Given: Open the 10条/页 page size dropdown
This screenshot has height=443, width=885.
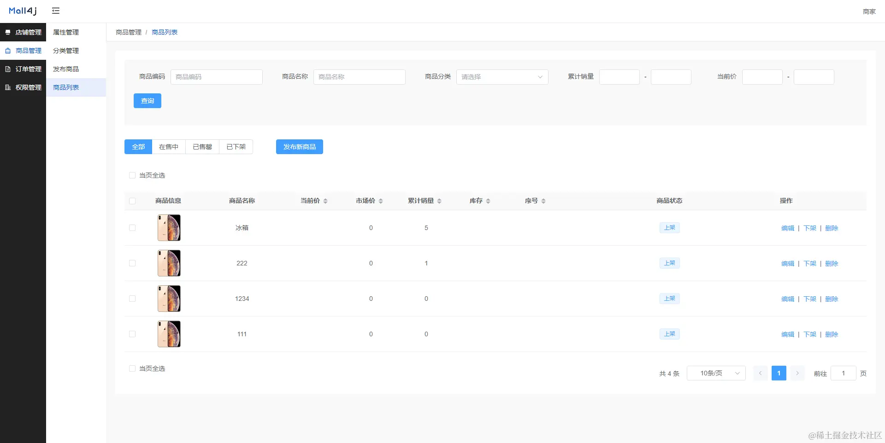Looking at the screenshot, I should click(716, 373).
